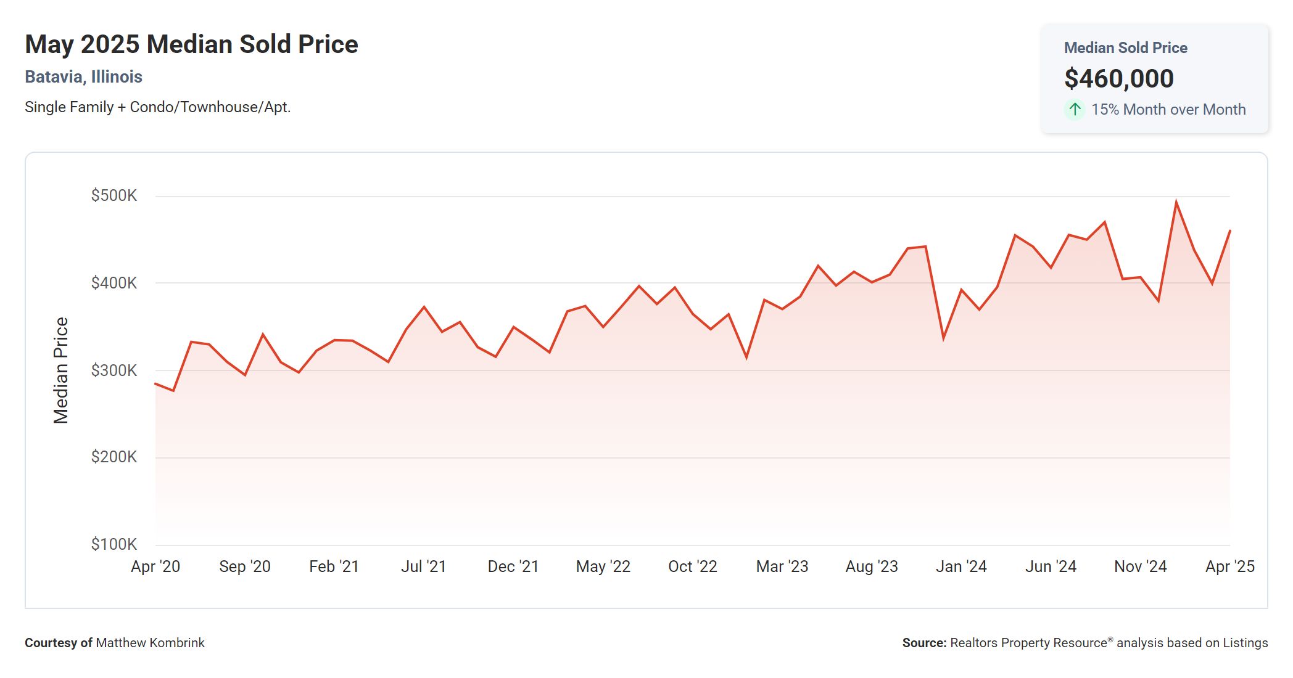Click the Batavia, Illinois subtitle
This screenshot has height=678, width=1293.
(x=83, y=76)
